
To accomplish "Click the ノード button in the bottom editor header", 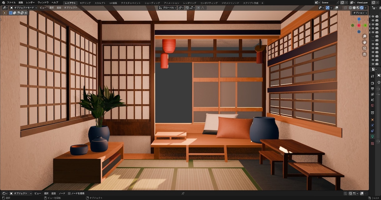I will pyautogui.click(x=62, y=193).
